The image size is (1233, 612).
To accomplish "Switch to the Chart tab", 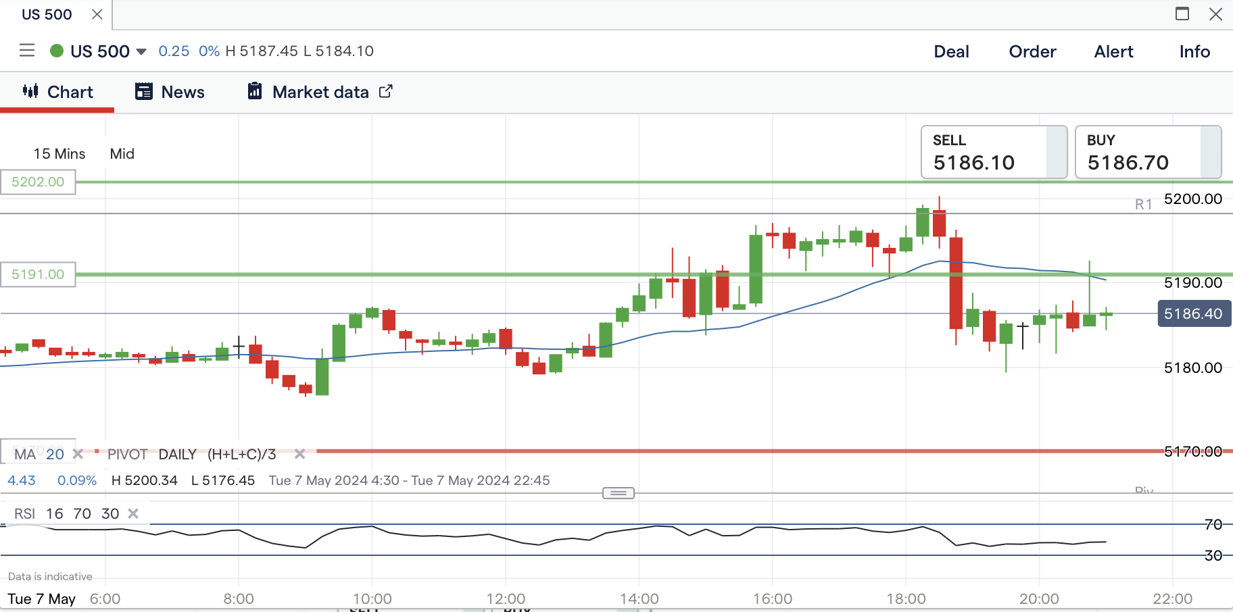I will 57,92.
